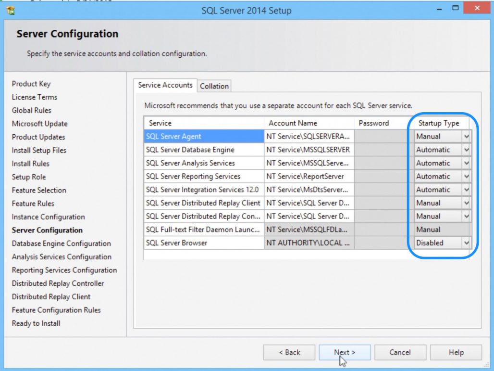Open the Help dialog

(x=455, y=352)
